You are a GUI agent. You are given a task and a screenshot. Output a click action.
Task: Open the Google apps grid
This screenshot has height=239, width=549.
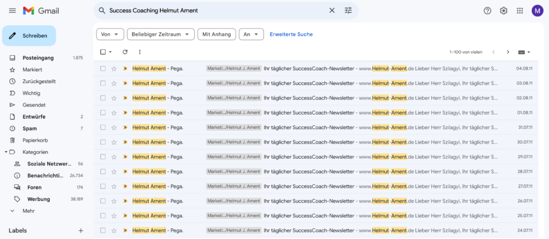tap(520, 11)
